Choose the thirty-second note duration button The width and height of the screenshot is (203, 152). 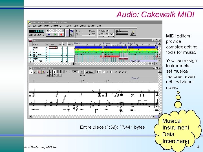[63, 72]
